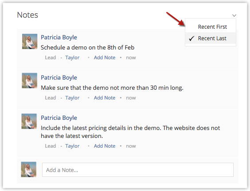
Task: Open Patricia Boyle name on third note
Action: point(59,118)
